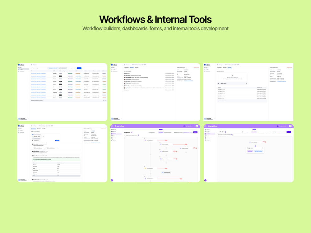Toggle the test switch in the Agregar paso screen header
Screen dimensions: 311x233
[278, 126]
